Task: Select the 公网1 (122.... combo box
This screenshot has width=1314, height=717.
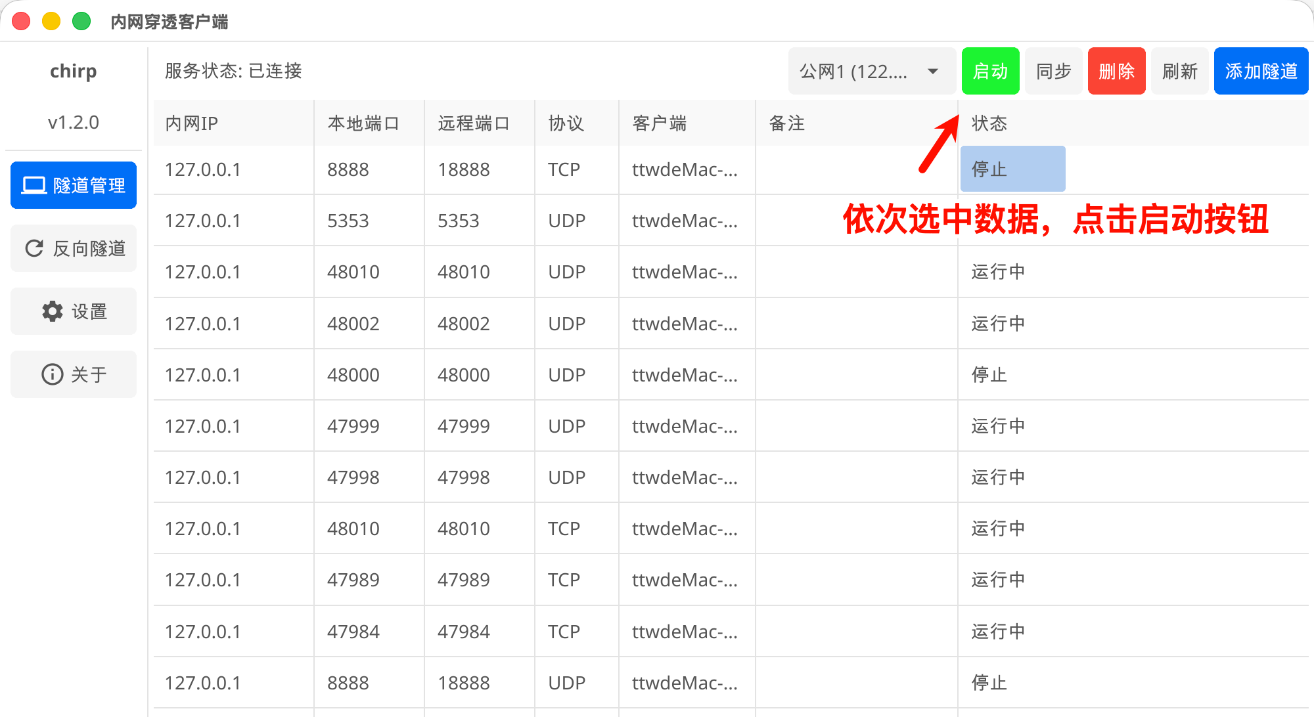Action: [x=854, y=71]
